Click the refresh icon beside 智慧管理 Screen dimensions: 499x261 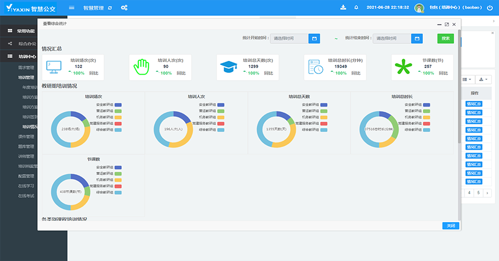tap(110, 8)
